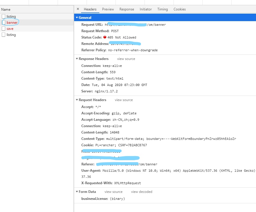Click the document icon beside the banner request

click(4, 22)
